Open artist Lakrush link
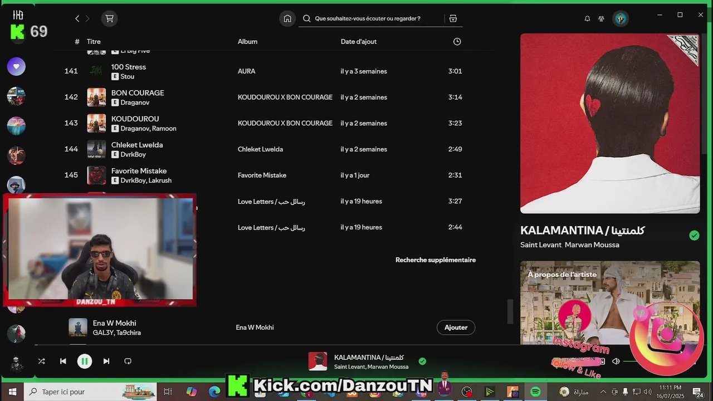Screen dimensions: 713x401 [x=160, y=180]
